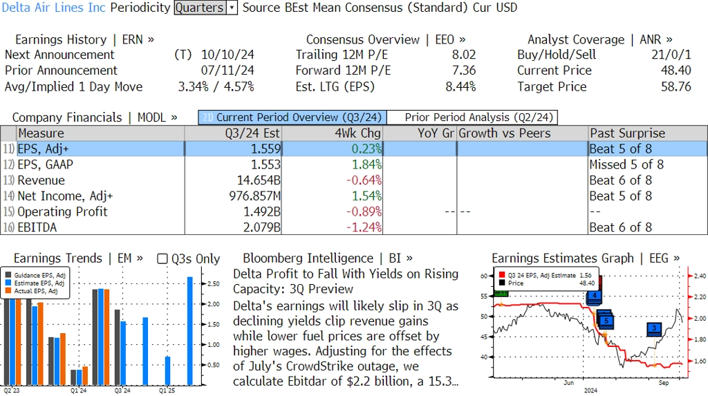Screen dimensions: 708x396
Task: Select the EPS, GAAP row
Action: (x=354, y=164)
